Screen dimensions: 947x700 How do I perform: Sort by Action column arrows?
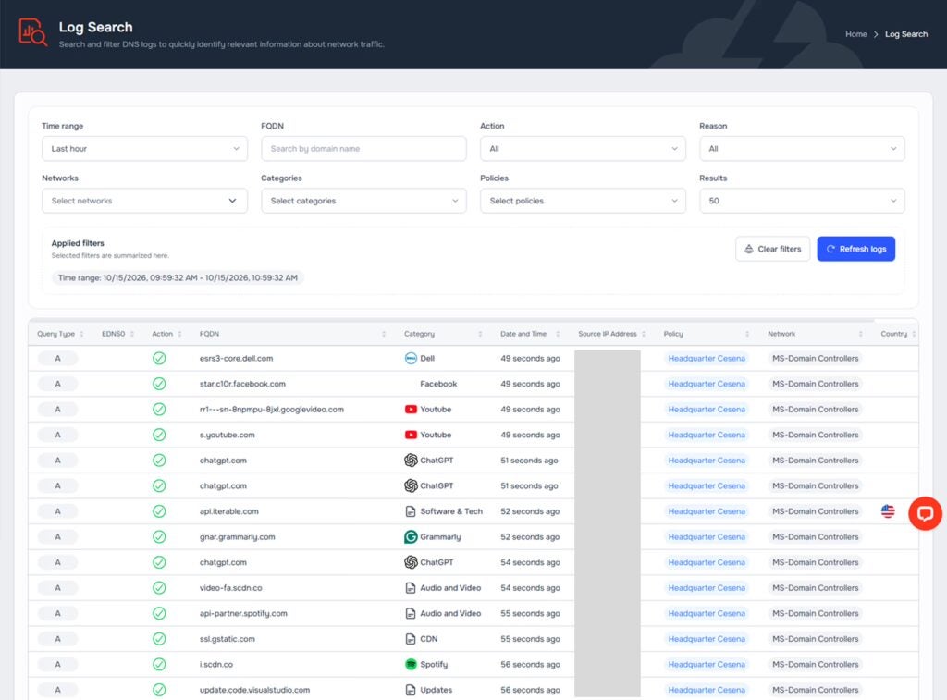pyautogui.click(x=179, y=334)
